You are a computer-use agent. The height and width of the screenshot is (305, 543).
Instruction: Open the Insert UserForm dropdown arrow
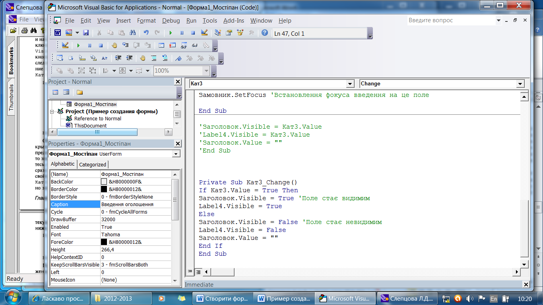pos(77,33)
